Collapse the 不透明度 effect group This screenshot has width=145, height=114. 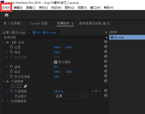coord(4,81)
